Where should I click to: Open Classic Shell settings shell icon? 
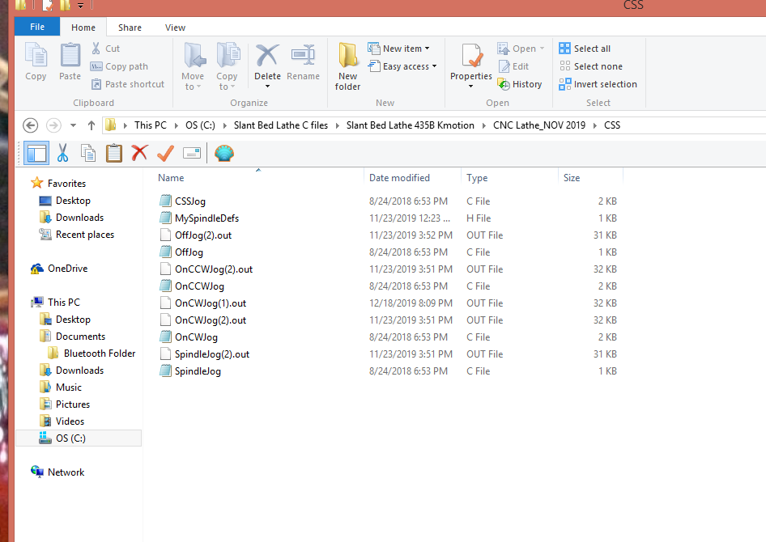pyautogui.click(x=224, y=153)
